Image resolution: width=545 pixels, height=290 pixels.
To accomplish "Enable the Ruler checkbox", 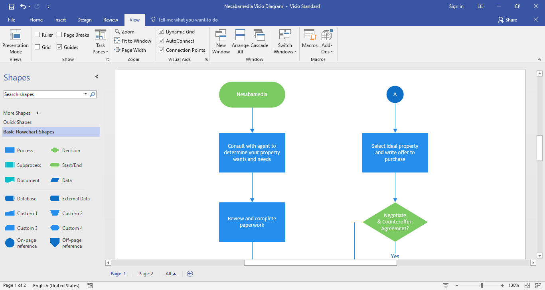I will point(38,35).
